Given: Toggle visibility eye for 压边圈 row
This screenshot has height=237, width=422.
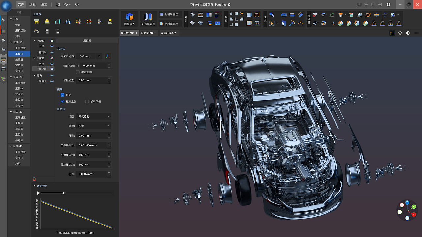Looking at the screenshot, I should 52,69.
